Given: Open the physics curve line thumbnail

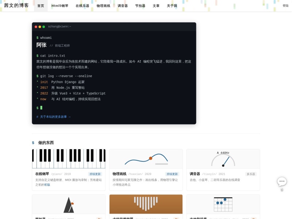Looking at the screenshot, I should click(146, 159).
